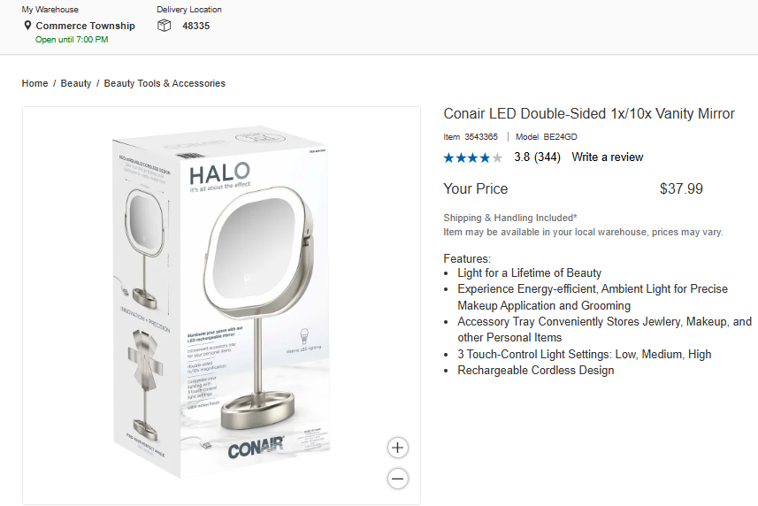Click the delivery box icon

[164, 26]
